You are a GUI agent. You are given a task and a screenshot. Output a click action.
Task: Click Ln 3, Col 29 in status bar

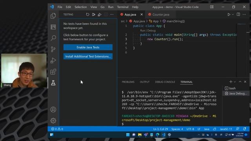(x=160, y=129)
